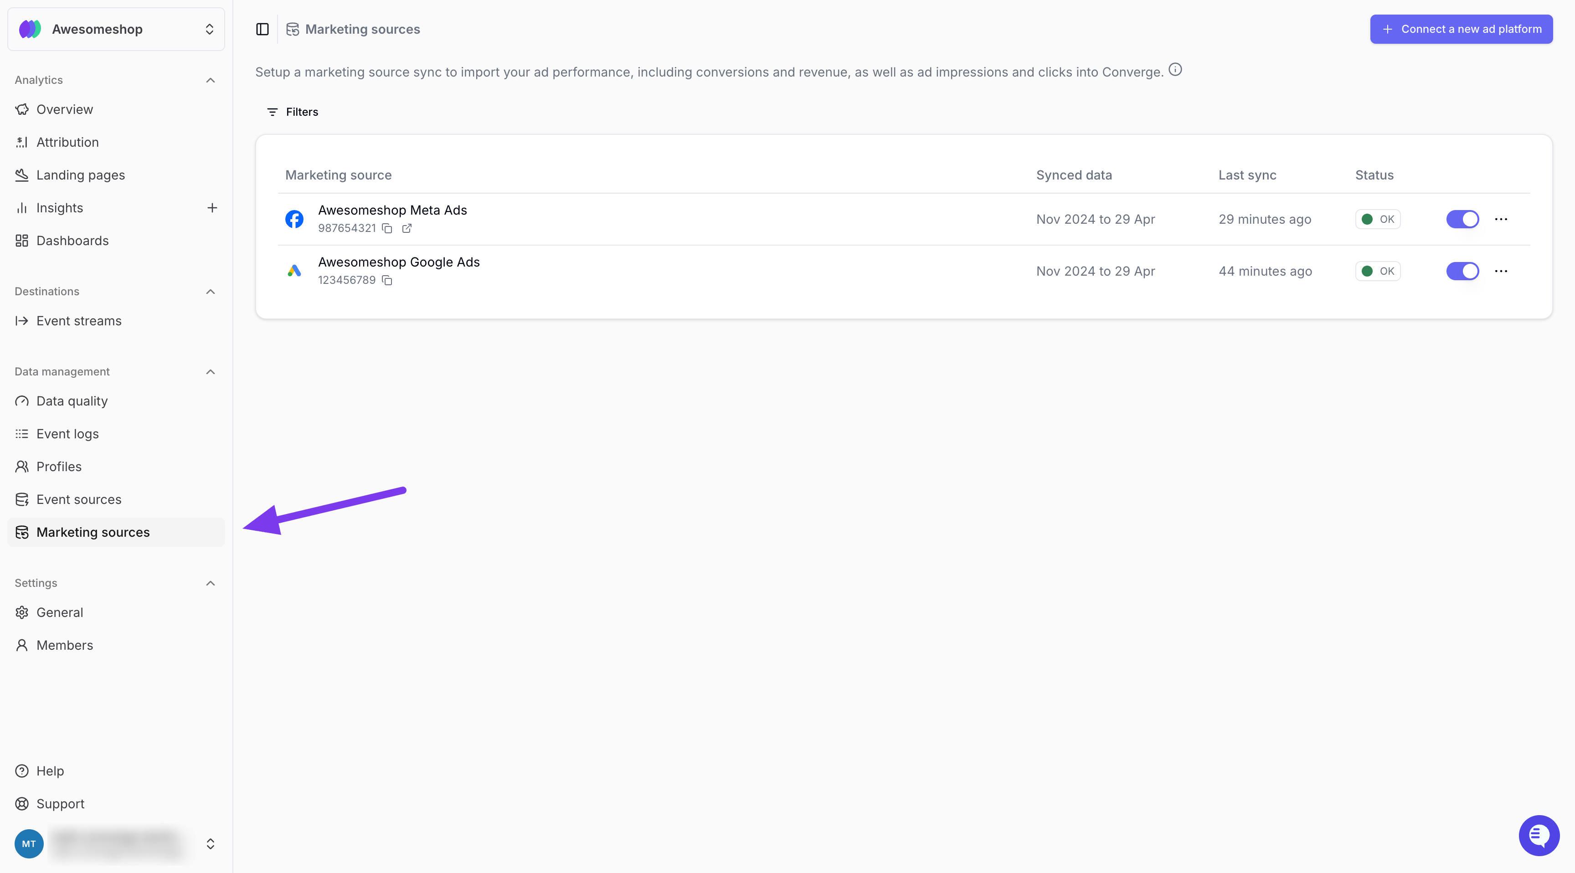The width and height of the screenshot is (1575, 873).
Task: Open Event logs
Action: click(x=116, y=434)
